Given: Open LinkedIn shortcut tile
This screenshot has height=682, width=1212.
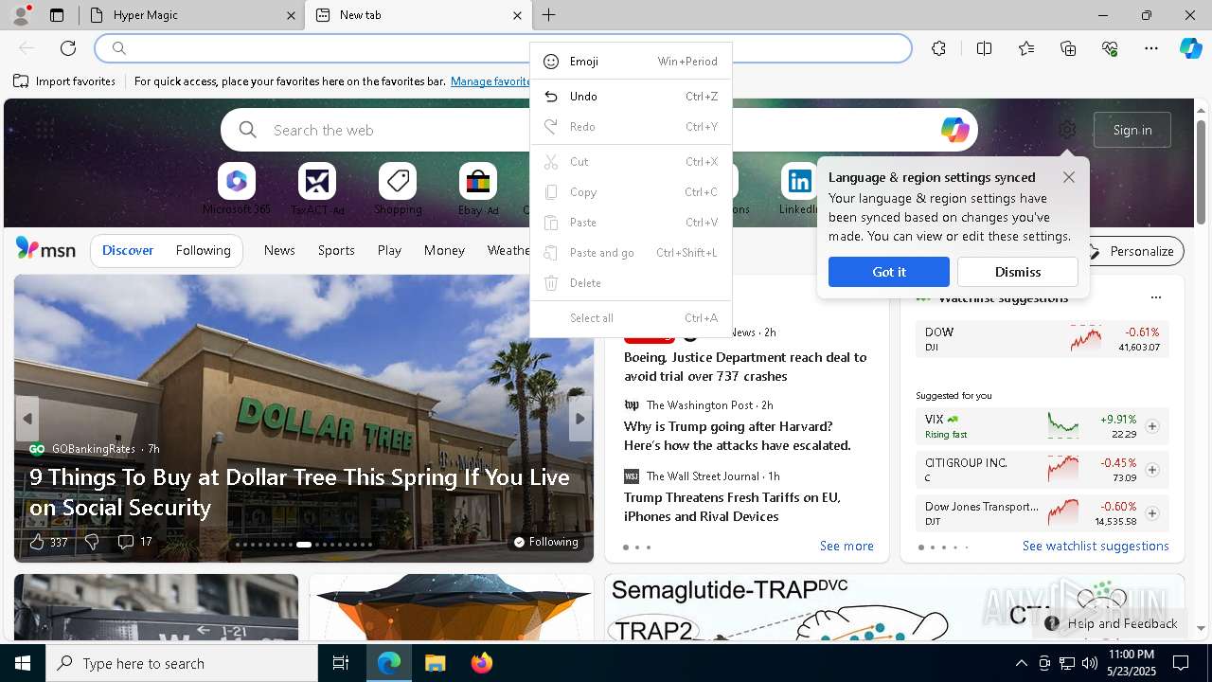Looking at the screenshot, I should pos(799,189).
